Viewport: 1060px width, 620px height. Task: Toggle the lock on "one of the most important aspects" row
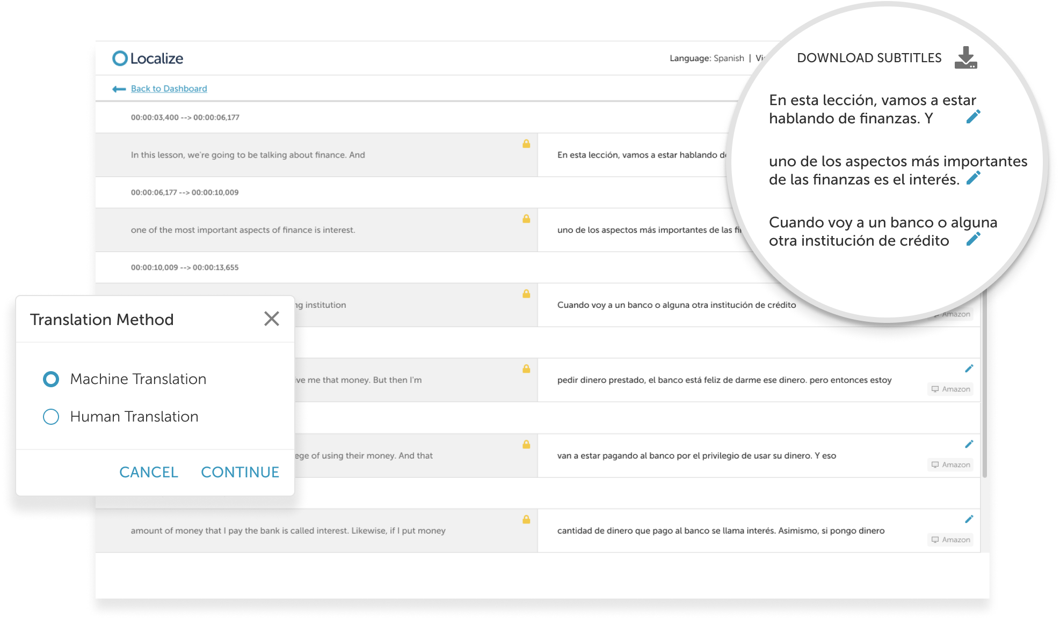(x=526, y=219)
